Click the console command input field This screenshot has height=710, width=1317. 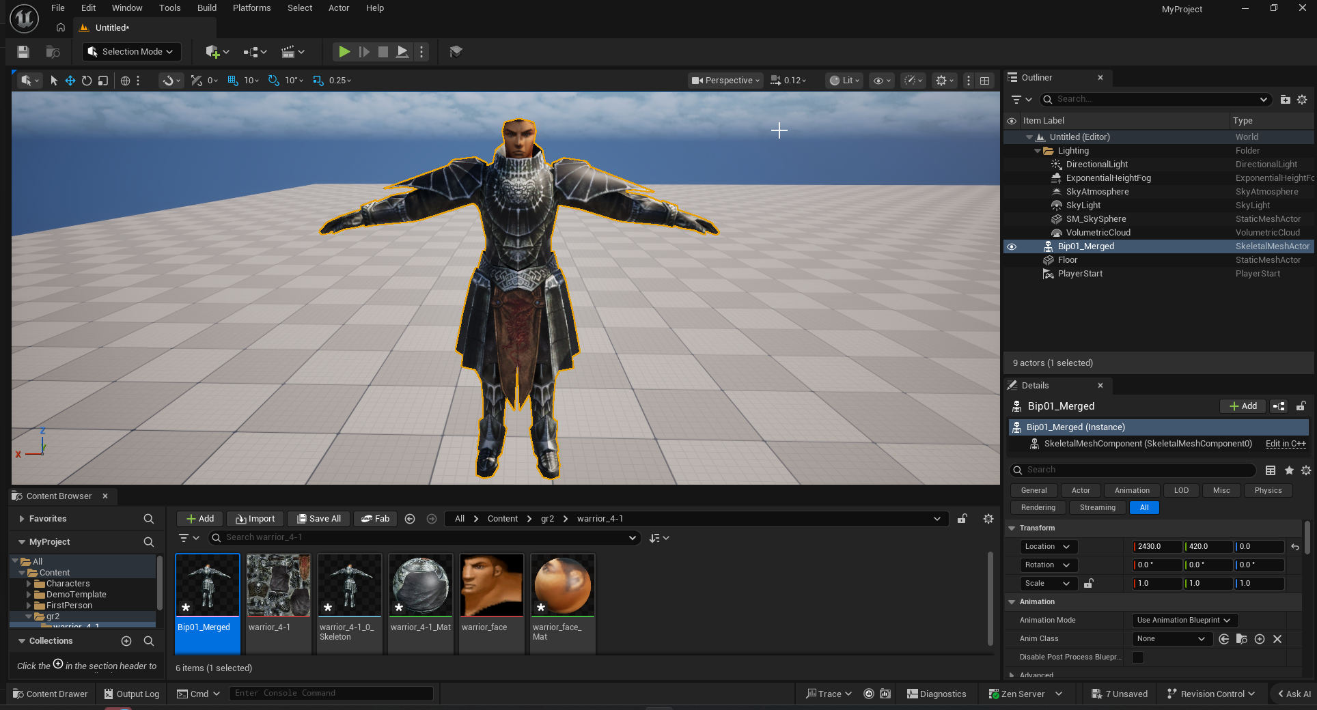[331, 694]
